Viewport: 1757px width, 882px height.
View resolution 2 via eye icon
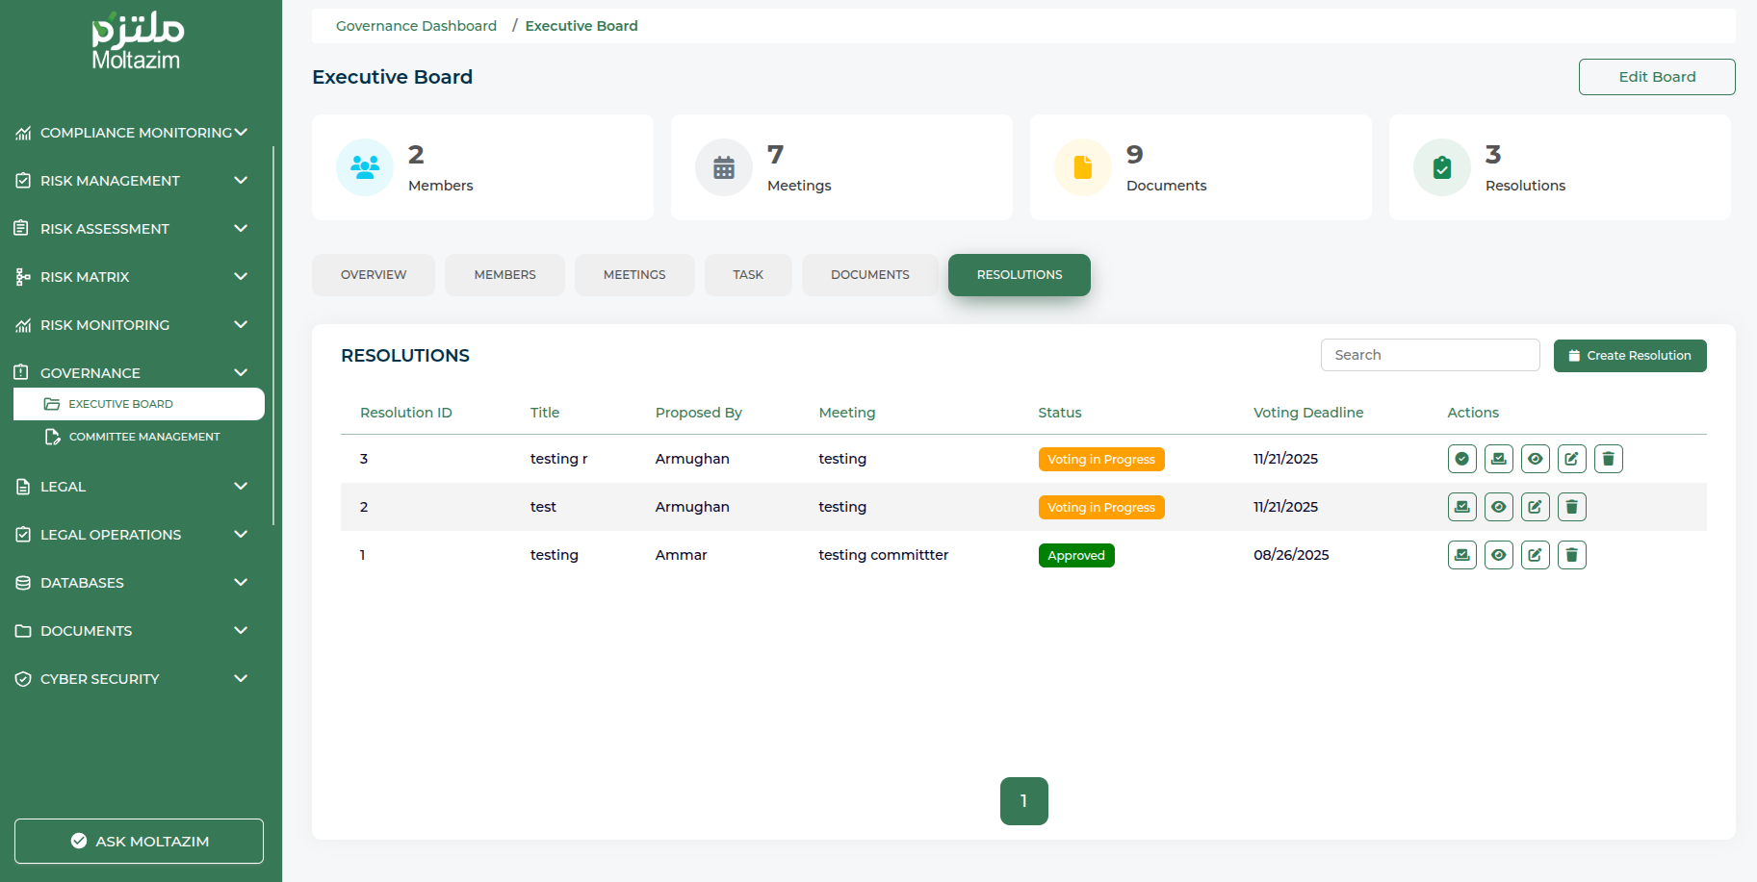[1498, 507]
